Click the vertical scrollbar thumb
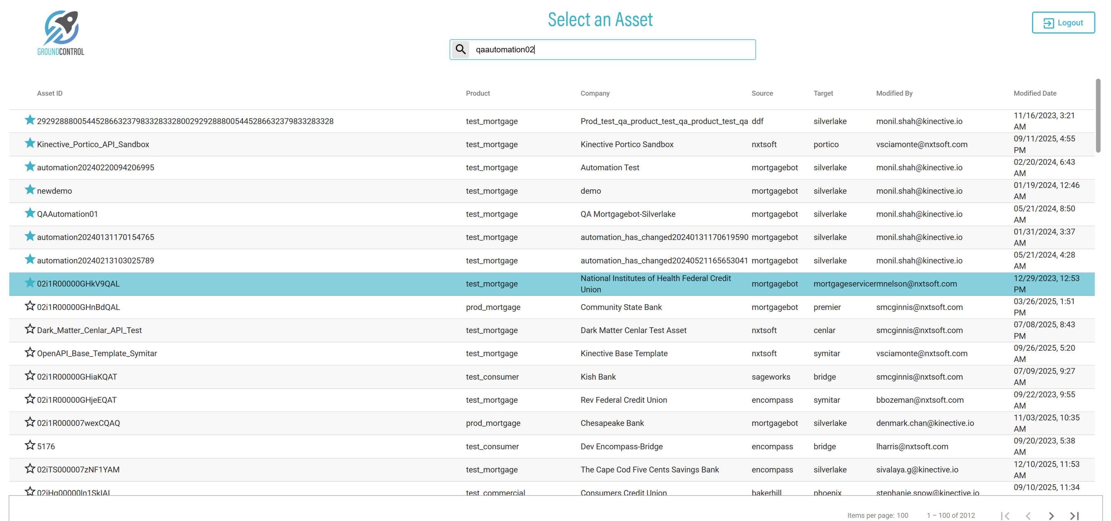Image resolution: width=1111 pixels, height=521 pixels. point(1098,116)
